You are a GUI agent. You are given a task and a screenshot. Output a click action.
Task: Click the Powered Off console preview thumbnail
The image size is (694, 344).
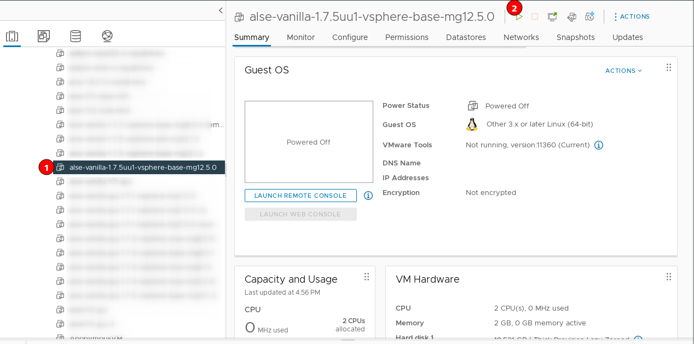pyautogui.click(x=309, y=142)
